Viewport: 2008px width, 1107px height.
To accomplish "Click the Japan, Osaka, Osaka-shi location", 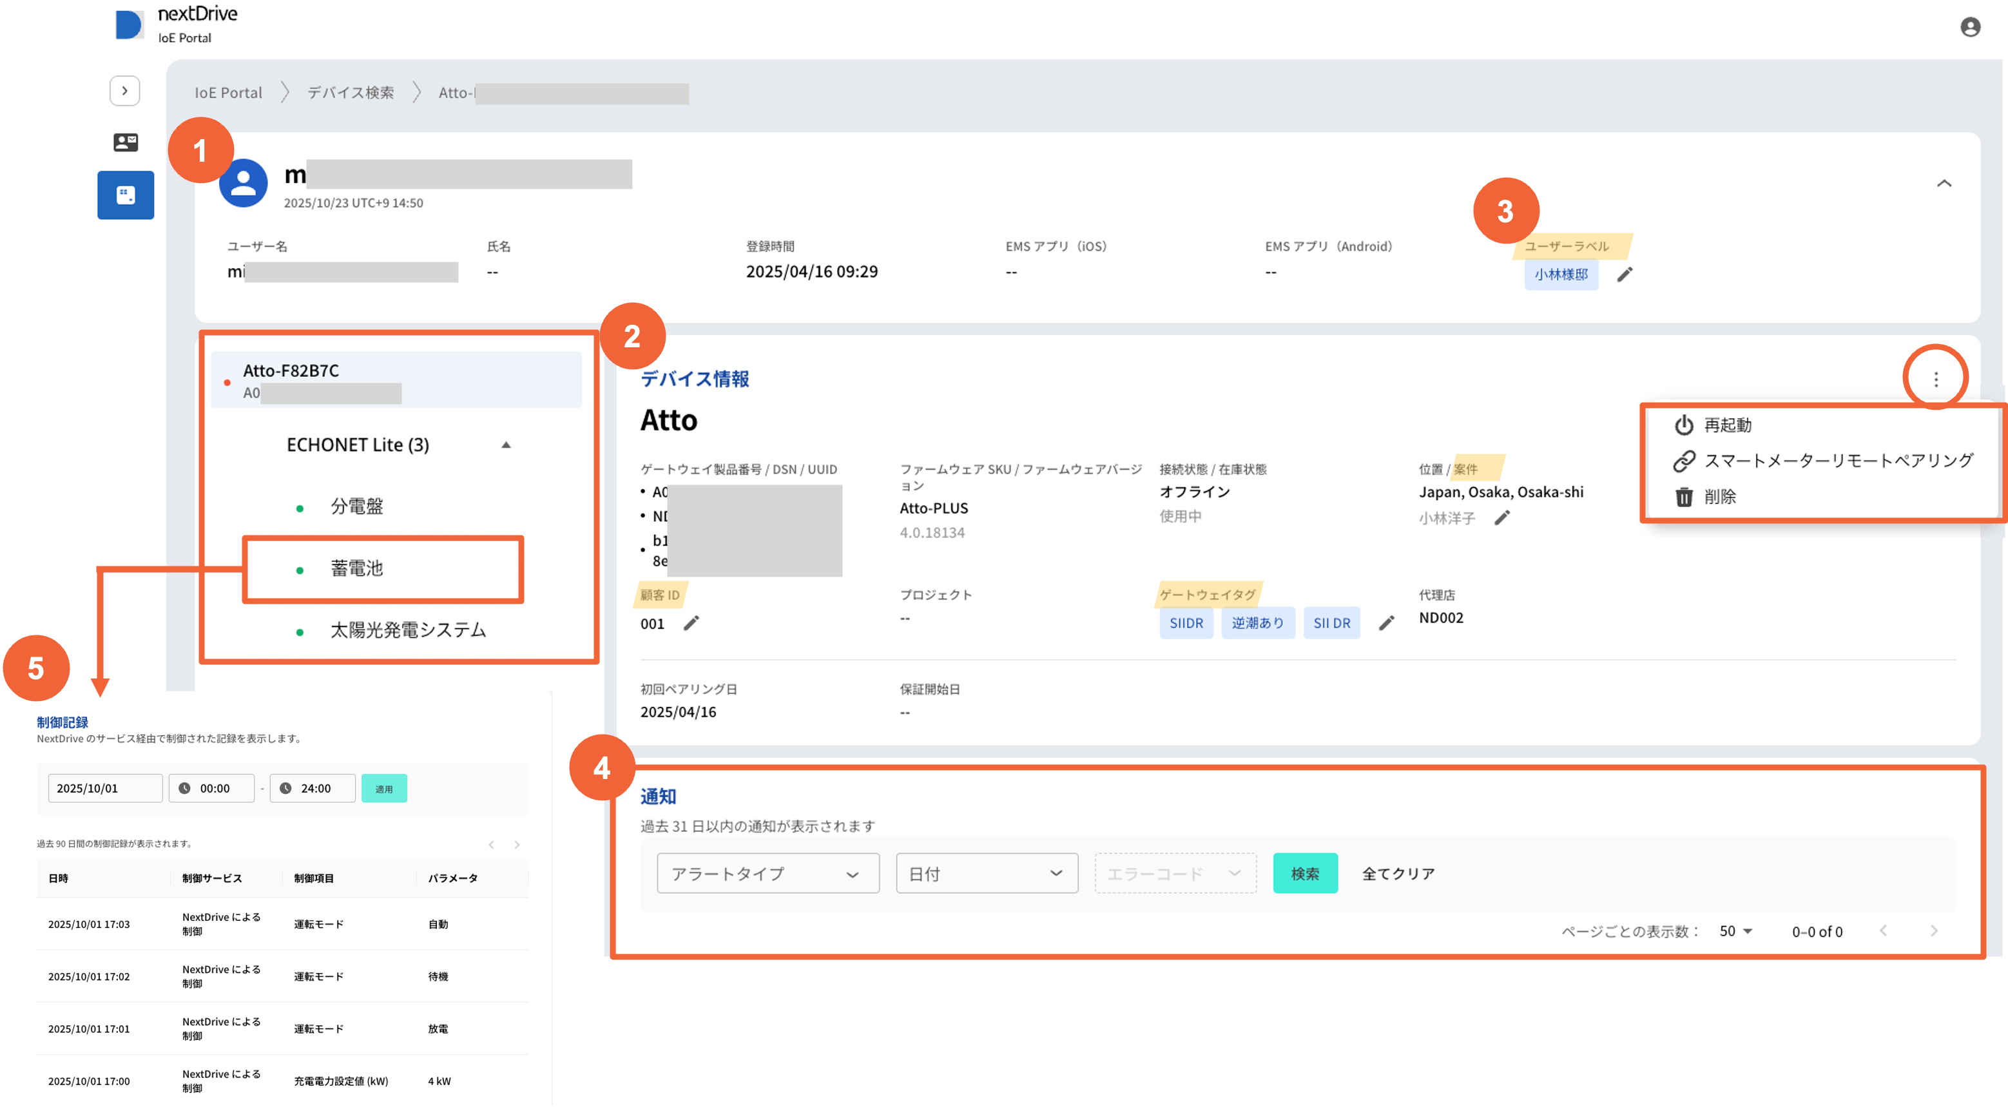I will (x=1501, y=492).
